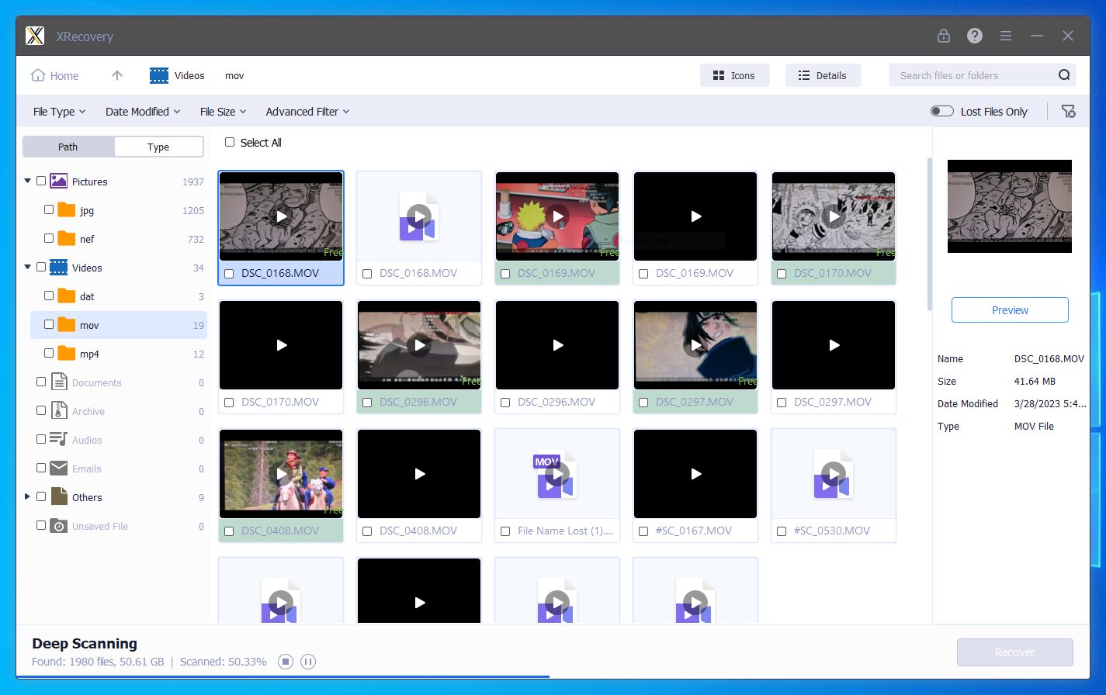1106x695 pixels.
Task: Click the Others category icon
Action: click(59, 496)
